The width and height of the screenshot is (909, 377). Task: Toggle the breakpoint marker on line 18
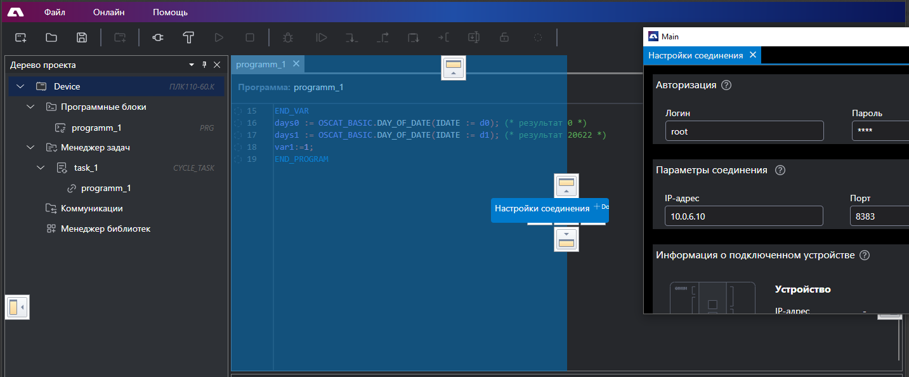pyautogui.click(x=238, y=147)
